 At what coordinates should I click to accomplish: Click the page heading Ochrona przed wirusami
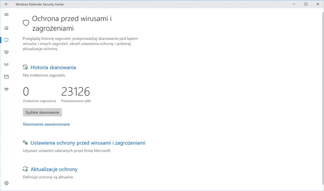tap(72, 23)
